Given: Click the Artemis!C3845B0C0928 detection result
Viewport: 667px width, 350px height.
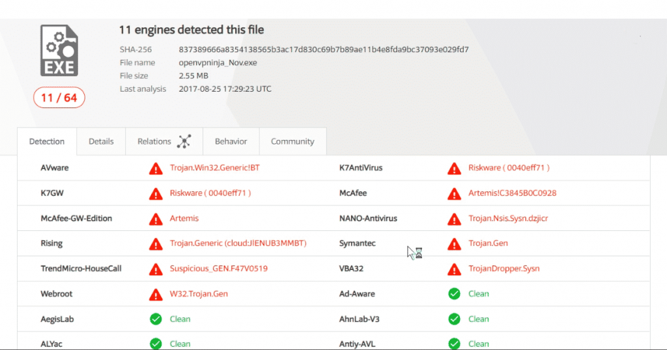Looking at the screenshot, I should (x=513, y=193).
